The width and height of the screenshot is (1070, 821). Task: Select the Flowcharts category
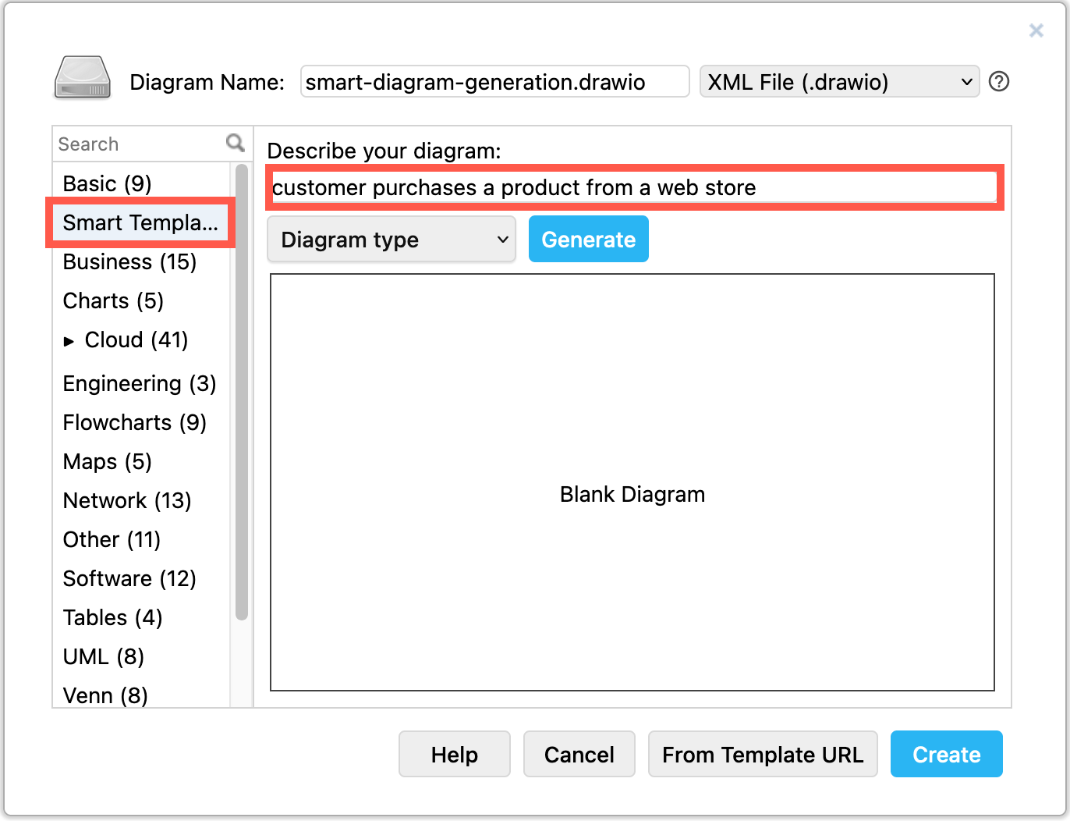(x=133, y=422)
